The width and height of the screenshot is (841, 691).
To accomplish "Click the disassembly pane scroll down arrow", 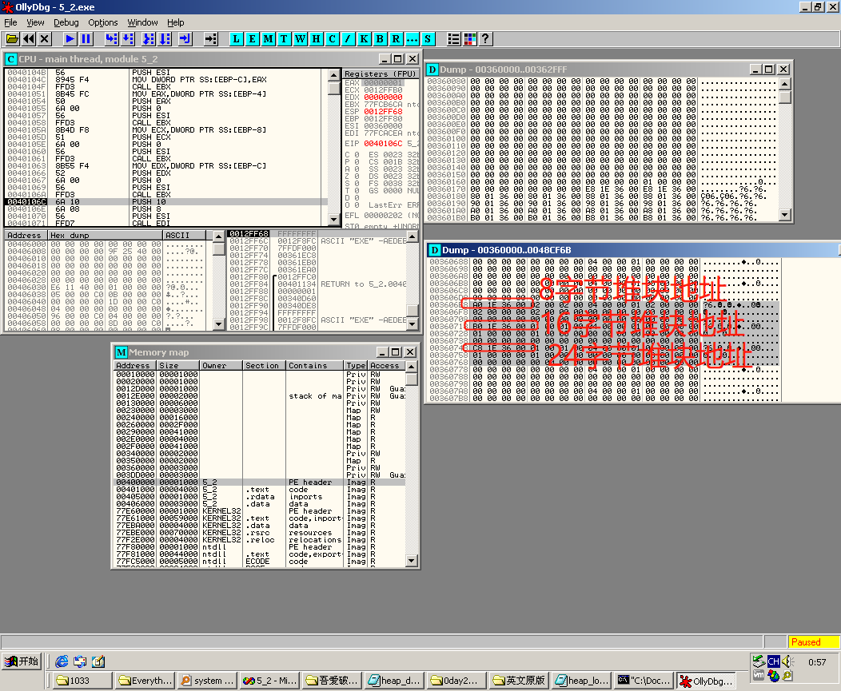I will coord(333,219).
